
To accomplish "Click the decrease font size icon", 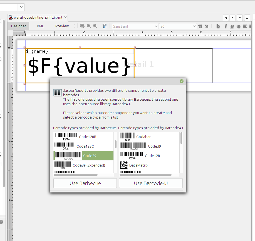I will (206, 26).
